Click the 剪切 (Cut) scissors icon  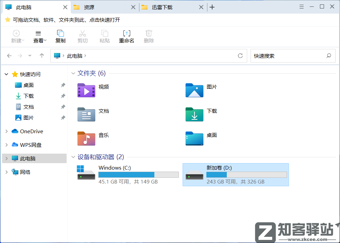82,36
